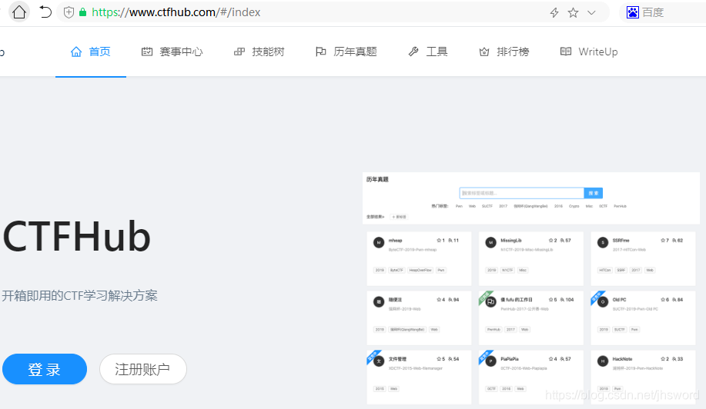Open the WriteUp section
The image size is (706, 409).
588,52
